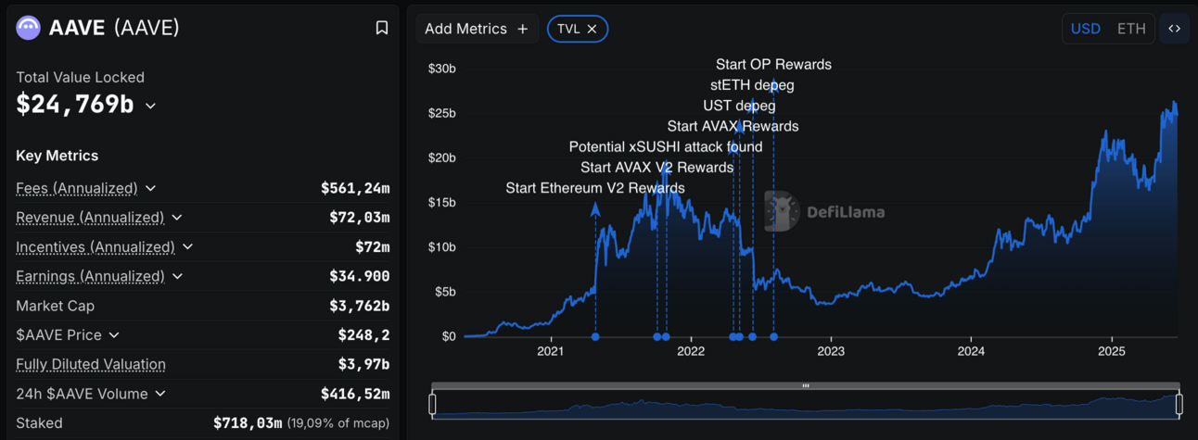The width and height of the screenshot is (1198, 440).
Task: Click the $72,03m revenue value
Action: [359, 218]
